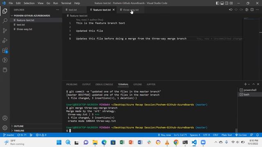Image resolution: width=262 pixels, height=147 pixels.
Task: Open VLC media player from taskbar
Action: point(167,143)
